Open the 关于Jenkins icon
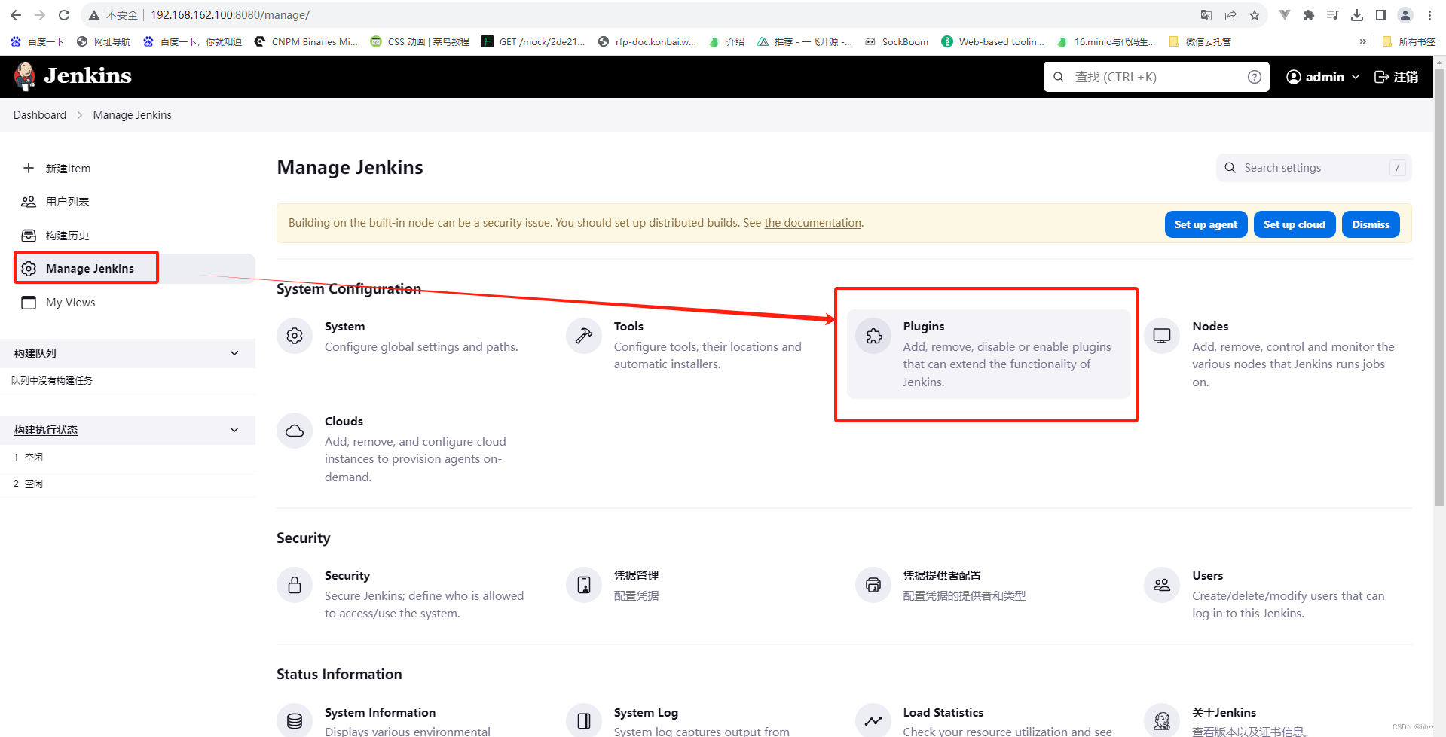 click(x=1162, y=721)
